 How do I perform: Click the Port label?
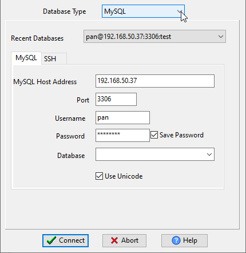pos(83,100)
